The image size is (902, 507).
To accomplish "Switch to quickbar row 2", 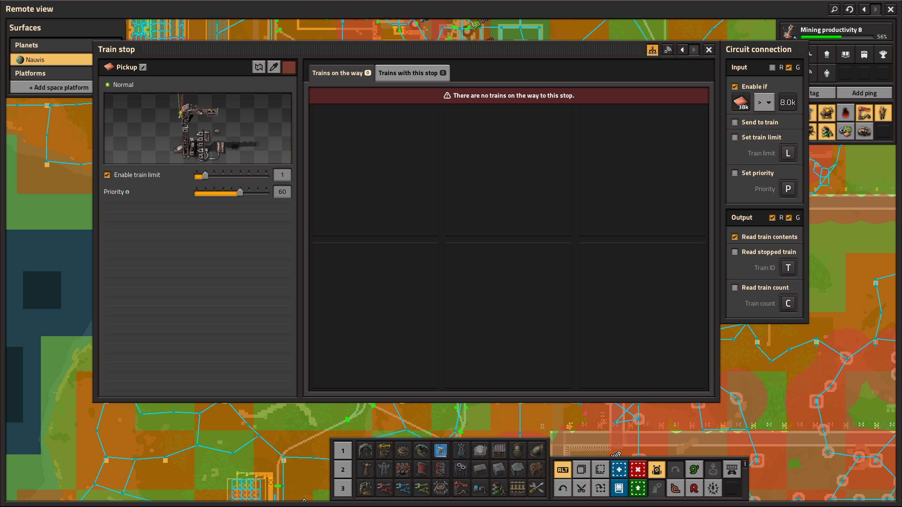I will tap(342, 469).
